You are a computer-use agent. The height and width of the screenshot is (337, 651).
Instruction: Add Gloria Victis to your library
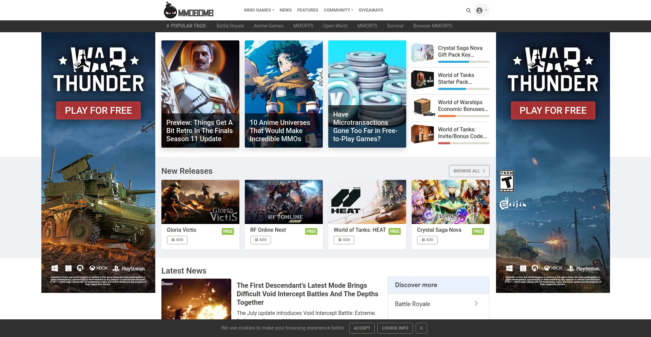tap(177, 240)
